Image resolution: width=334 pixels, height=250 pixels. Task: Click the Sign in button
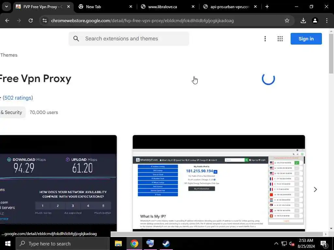(x=306, y=39)
